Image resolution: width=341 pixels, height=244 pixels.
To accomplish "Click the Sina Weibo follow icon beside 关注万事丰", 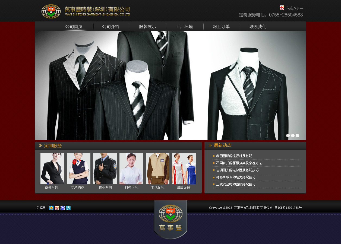I will (x=282, y=8).
